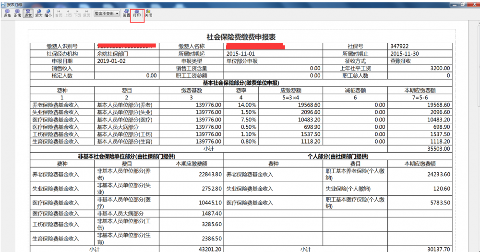Select the 社保号 value 347922
Screen dimensions: 480x252
399,46
